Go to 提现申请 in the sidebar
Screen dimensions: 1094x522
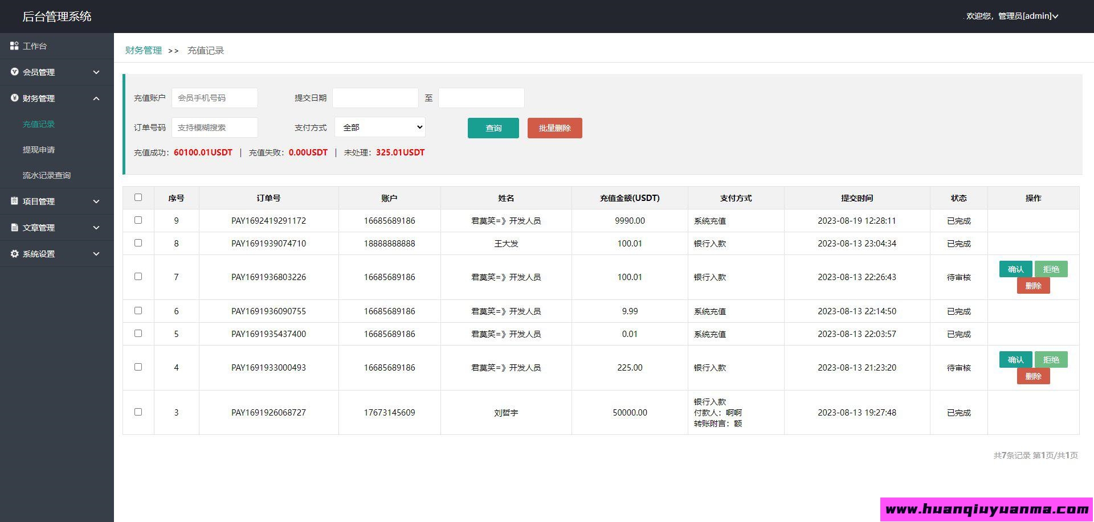tap(39, 150)
